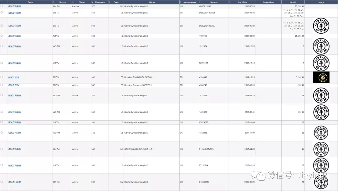Click the Holder country sort arrows
The height and width of the screenshot is (191, 338).
click(181, 2)
